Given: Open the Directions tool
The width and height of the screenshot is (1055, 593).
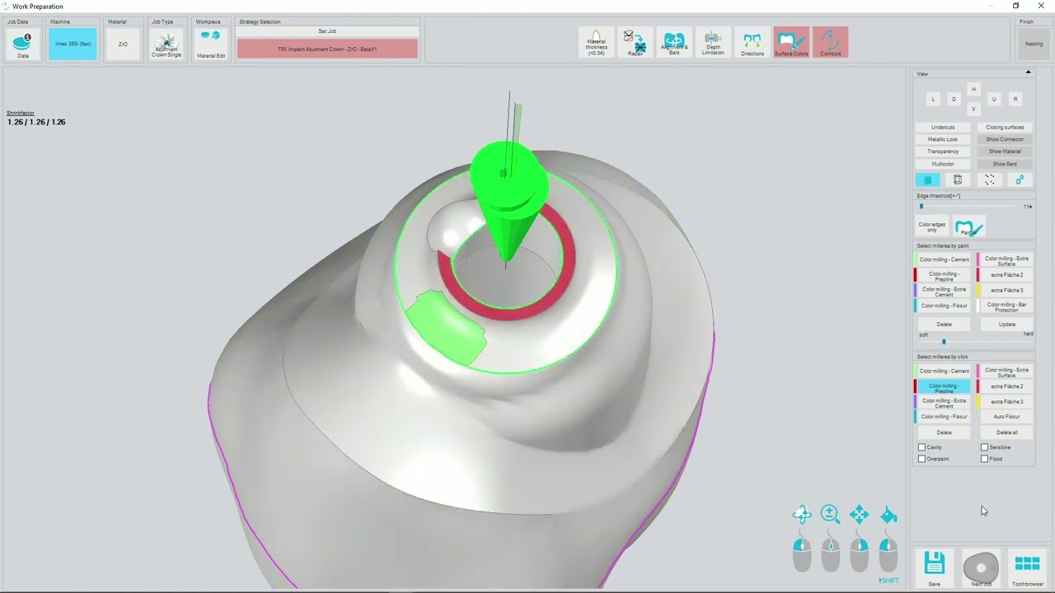Looking at the screenshot, I should 752,43.
